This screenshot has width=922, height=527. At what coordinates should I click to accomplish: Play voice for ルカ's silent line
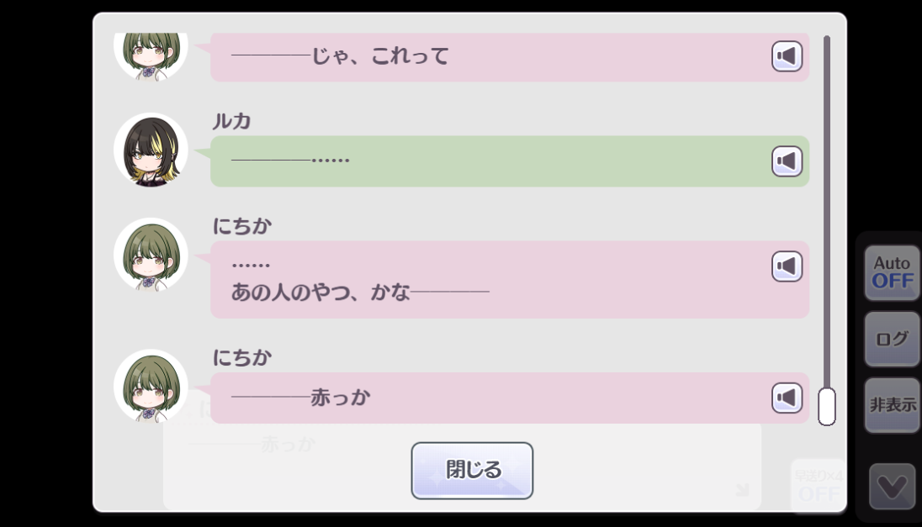(x=787, y=161)
